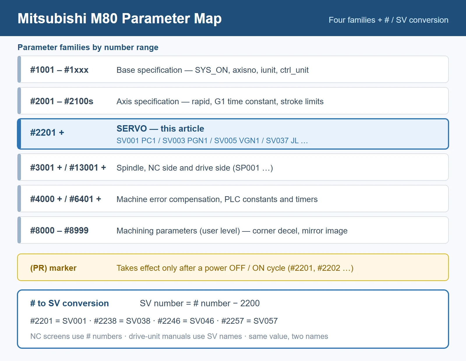Image resolution: width=466 pixels, height=361 pixels.
Task: Click the "# to SV conversion" heading
Action: pyautogui.click(x=70, y=303)
